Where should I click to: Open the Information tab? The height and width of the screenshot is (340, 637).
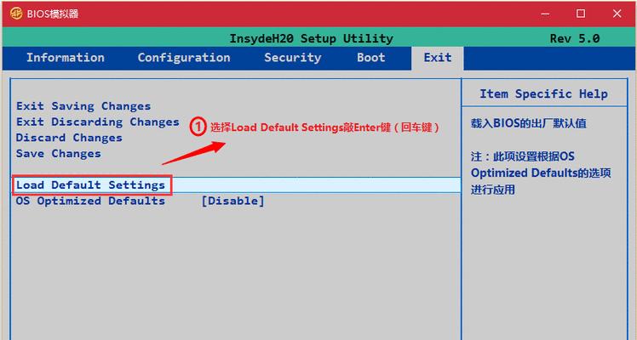pyautogui.click(x=66, y=58)
